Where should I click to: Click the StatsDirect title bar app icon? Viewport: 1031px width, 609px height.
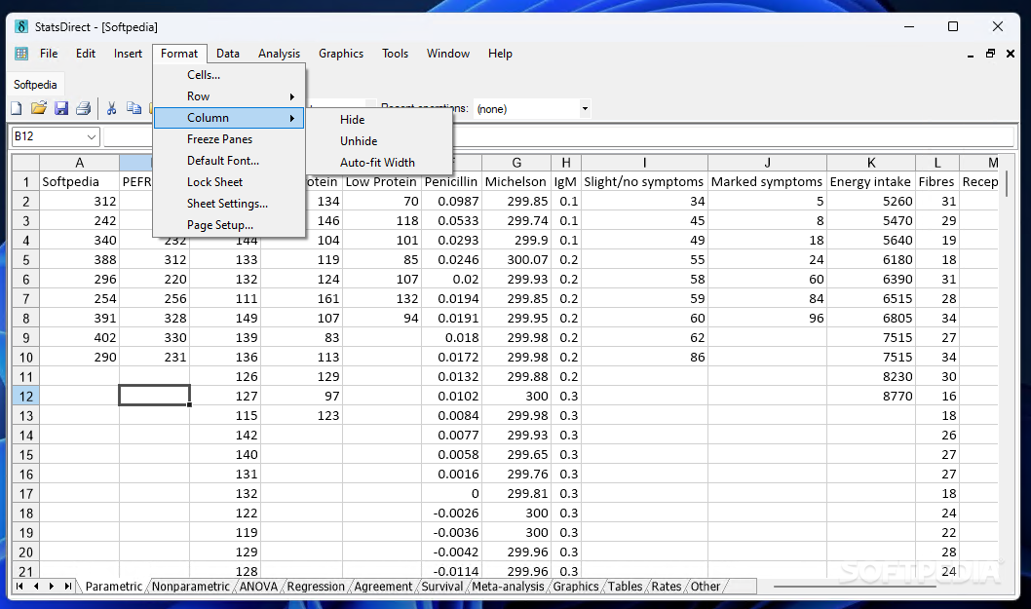[x=21, y=27]
